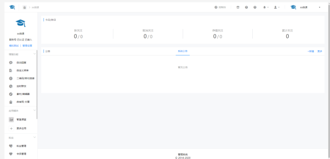330x159 pixels.
Task: Collapse the 粉丝 sidebar section
Action: tap(35, 137)
